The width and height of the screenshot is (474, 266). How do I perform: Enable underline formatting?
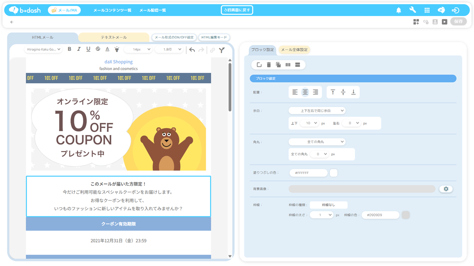coord(88,49)
